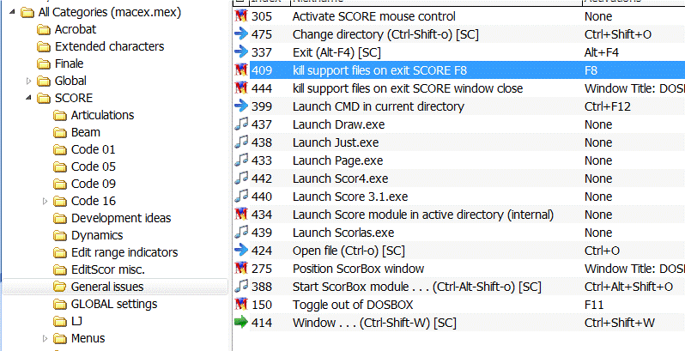Open the GLOBAL settings category
The image size is (685, 351).
pos(114,304)
